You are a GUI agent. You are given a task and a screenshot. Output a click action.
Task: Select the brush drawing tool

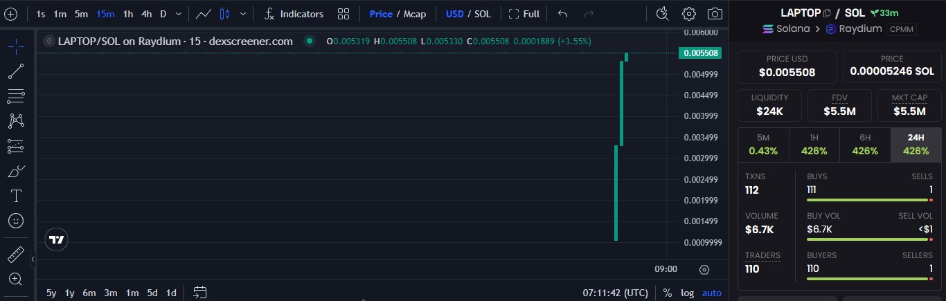16,171
